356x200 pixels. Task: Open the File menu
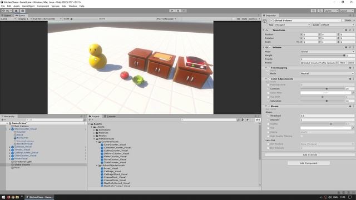point(3,6)
